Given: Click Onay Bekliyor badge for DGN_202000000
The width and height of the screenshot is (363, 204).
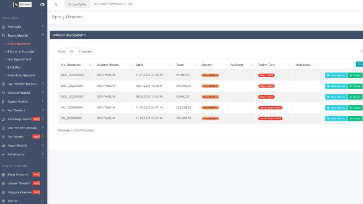Looking at the screenshot, I should (x=210, y=75).
